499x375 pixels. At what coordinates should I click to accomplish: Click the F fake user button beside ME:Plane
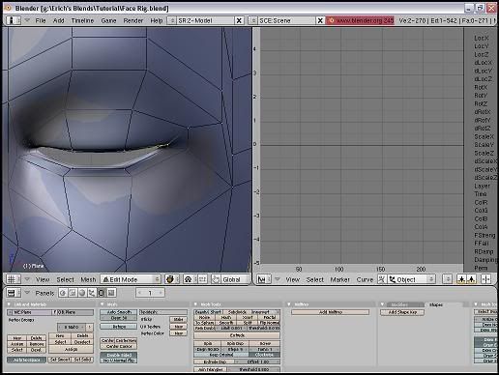[54, 312]
